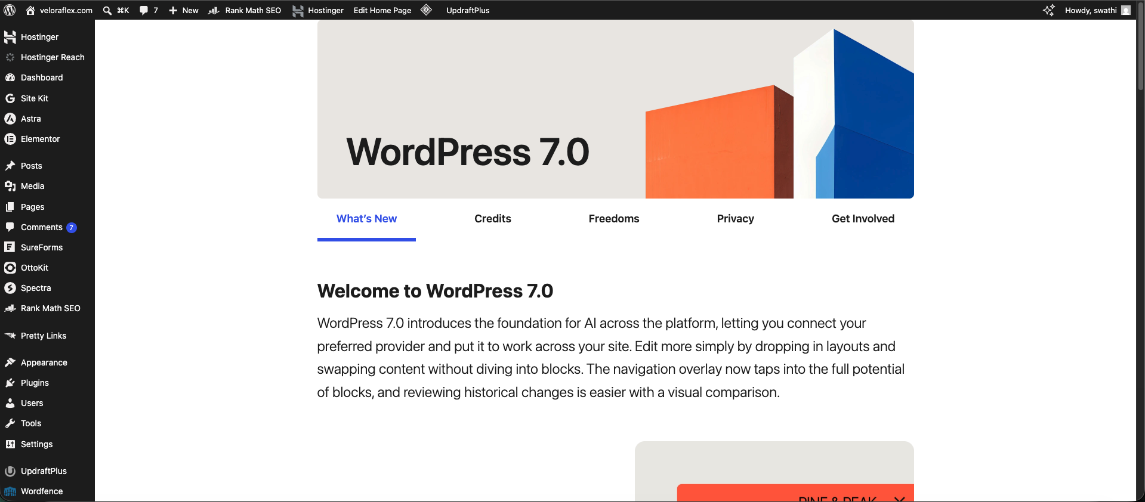Click the WordPress 7.0 banner image
Screen dimensions: 1145x502
tap(616, 109)
